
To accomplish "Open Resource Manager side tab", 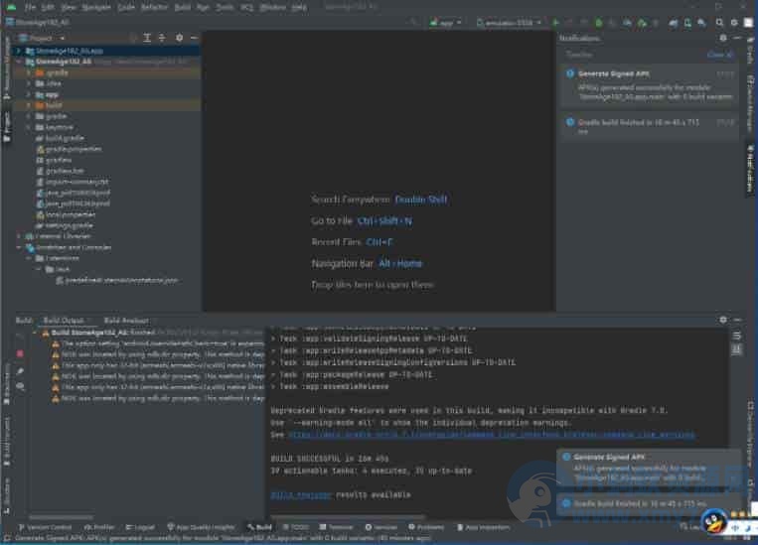I will point(6,68).
